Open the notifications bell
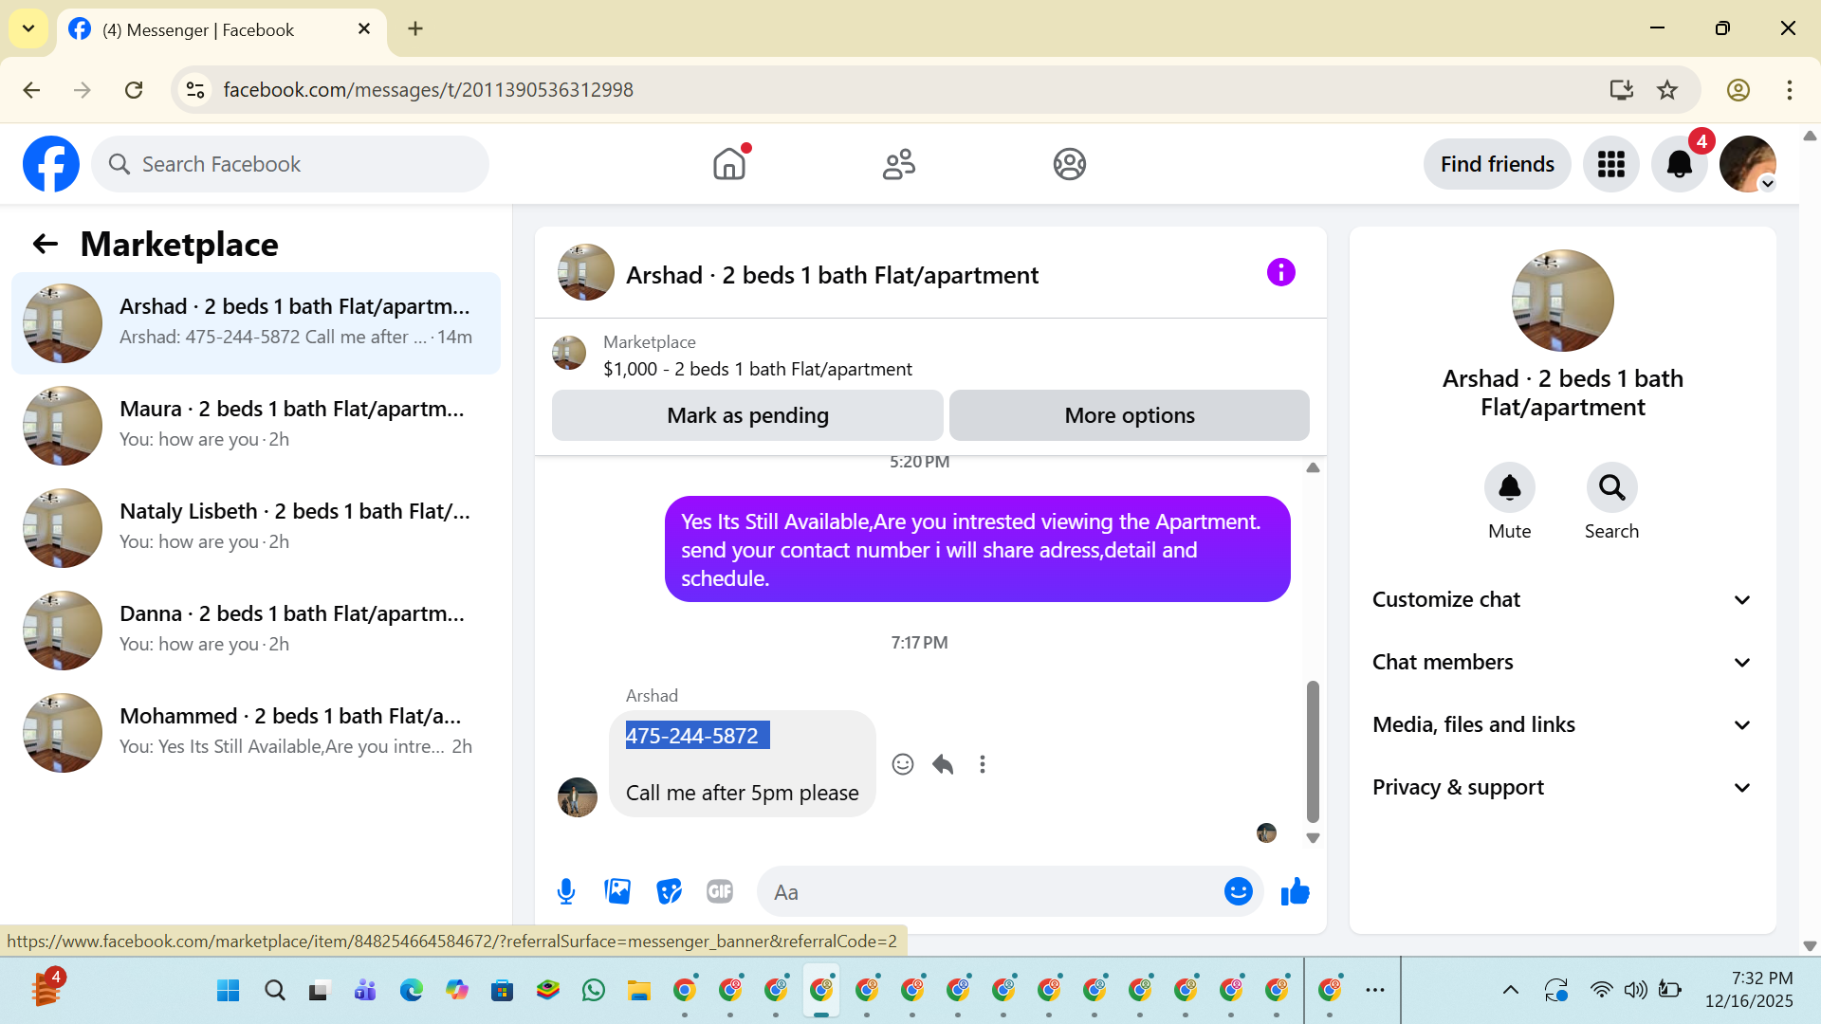This screenshot has height=1024, width=1821. coord(1680,164)
